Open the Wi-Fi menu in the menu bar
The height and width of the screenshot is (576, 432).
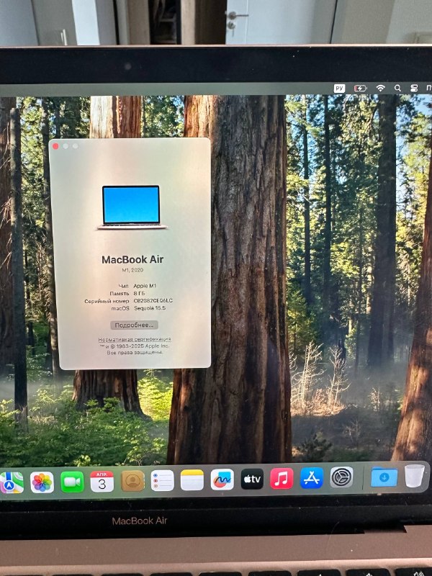click(x=380, y=88)
